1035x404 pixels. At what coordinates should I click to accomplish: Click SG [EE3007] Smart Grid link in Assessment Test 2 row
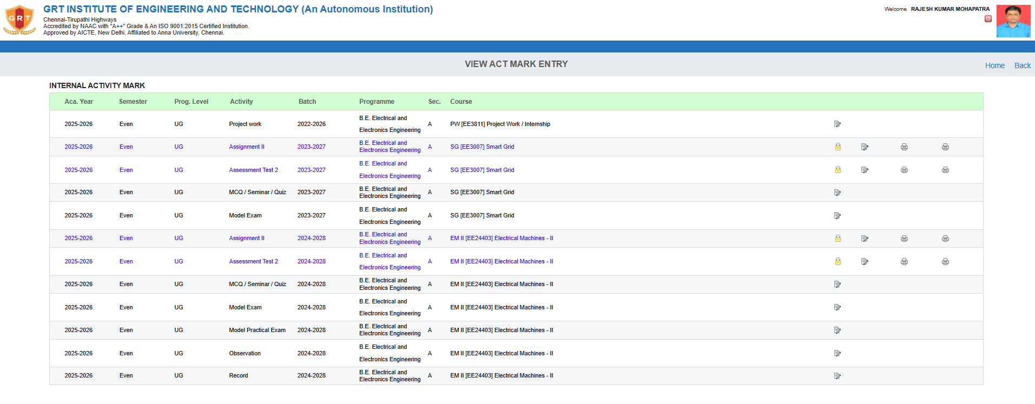(482, 170)
